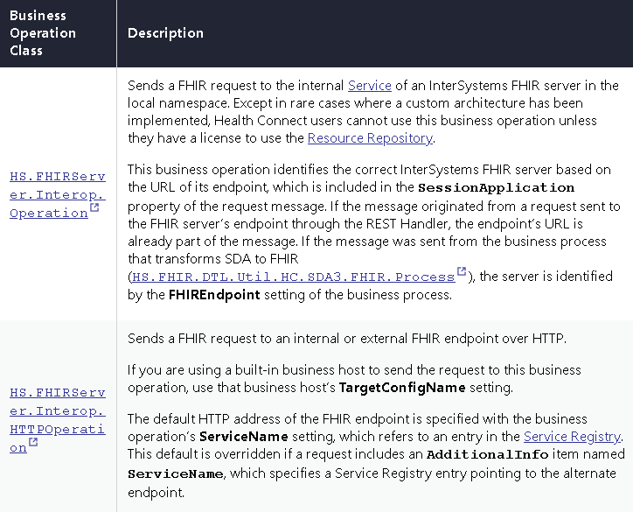Click external-link icon after HTTPOperation
This screenshot has height=512, width=633.
tap(33, 444)
